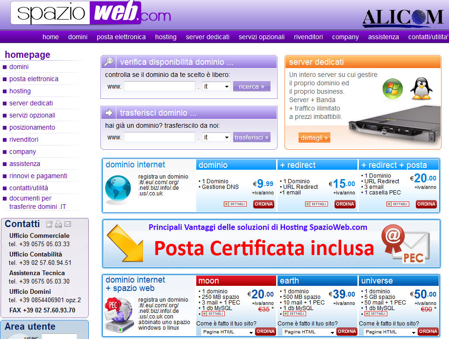Open assistenza in the top navigation bar
Viewport: 449px width, 339px height.
384,37
